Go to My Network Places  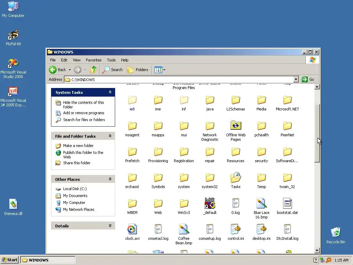click(79, 209)
